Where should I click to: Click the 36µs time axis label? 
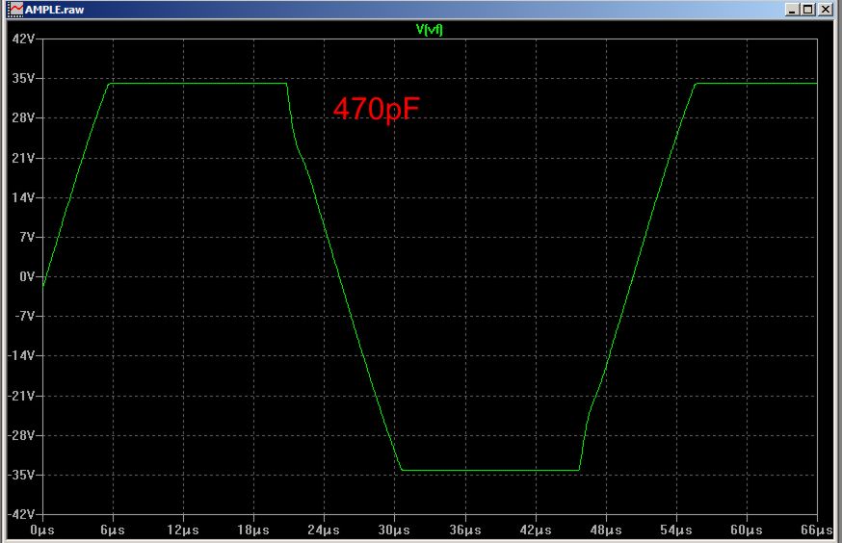coord(465,530)
